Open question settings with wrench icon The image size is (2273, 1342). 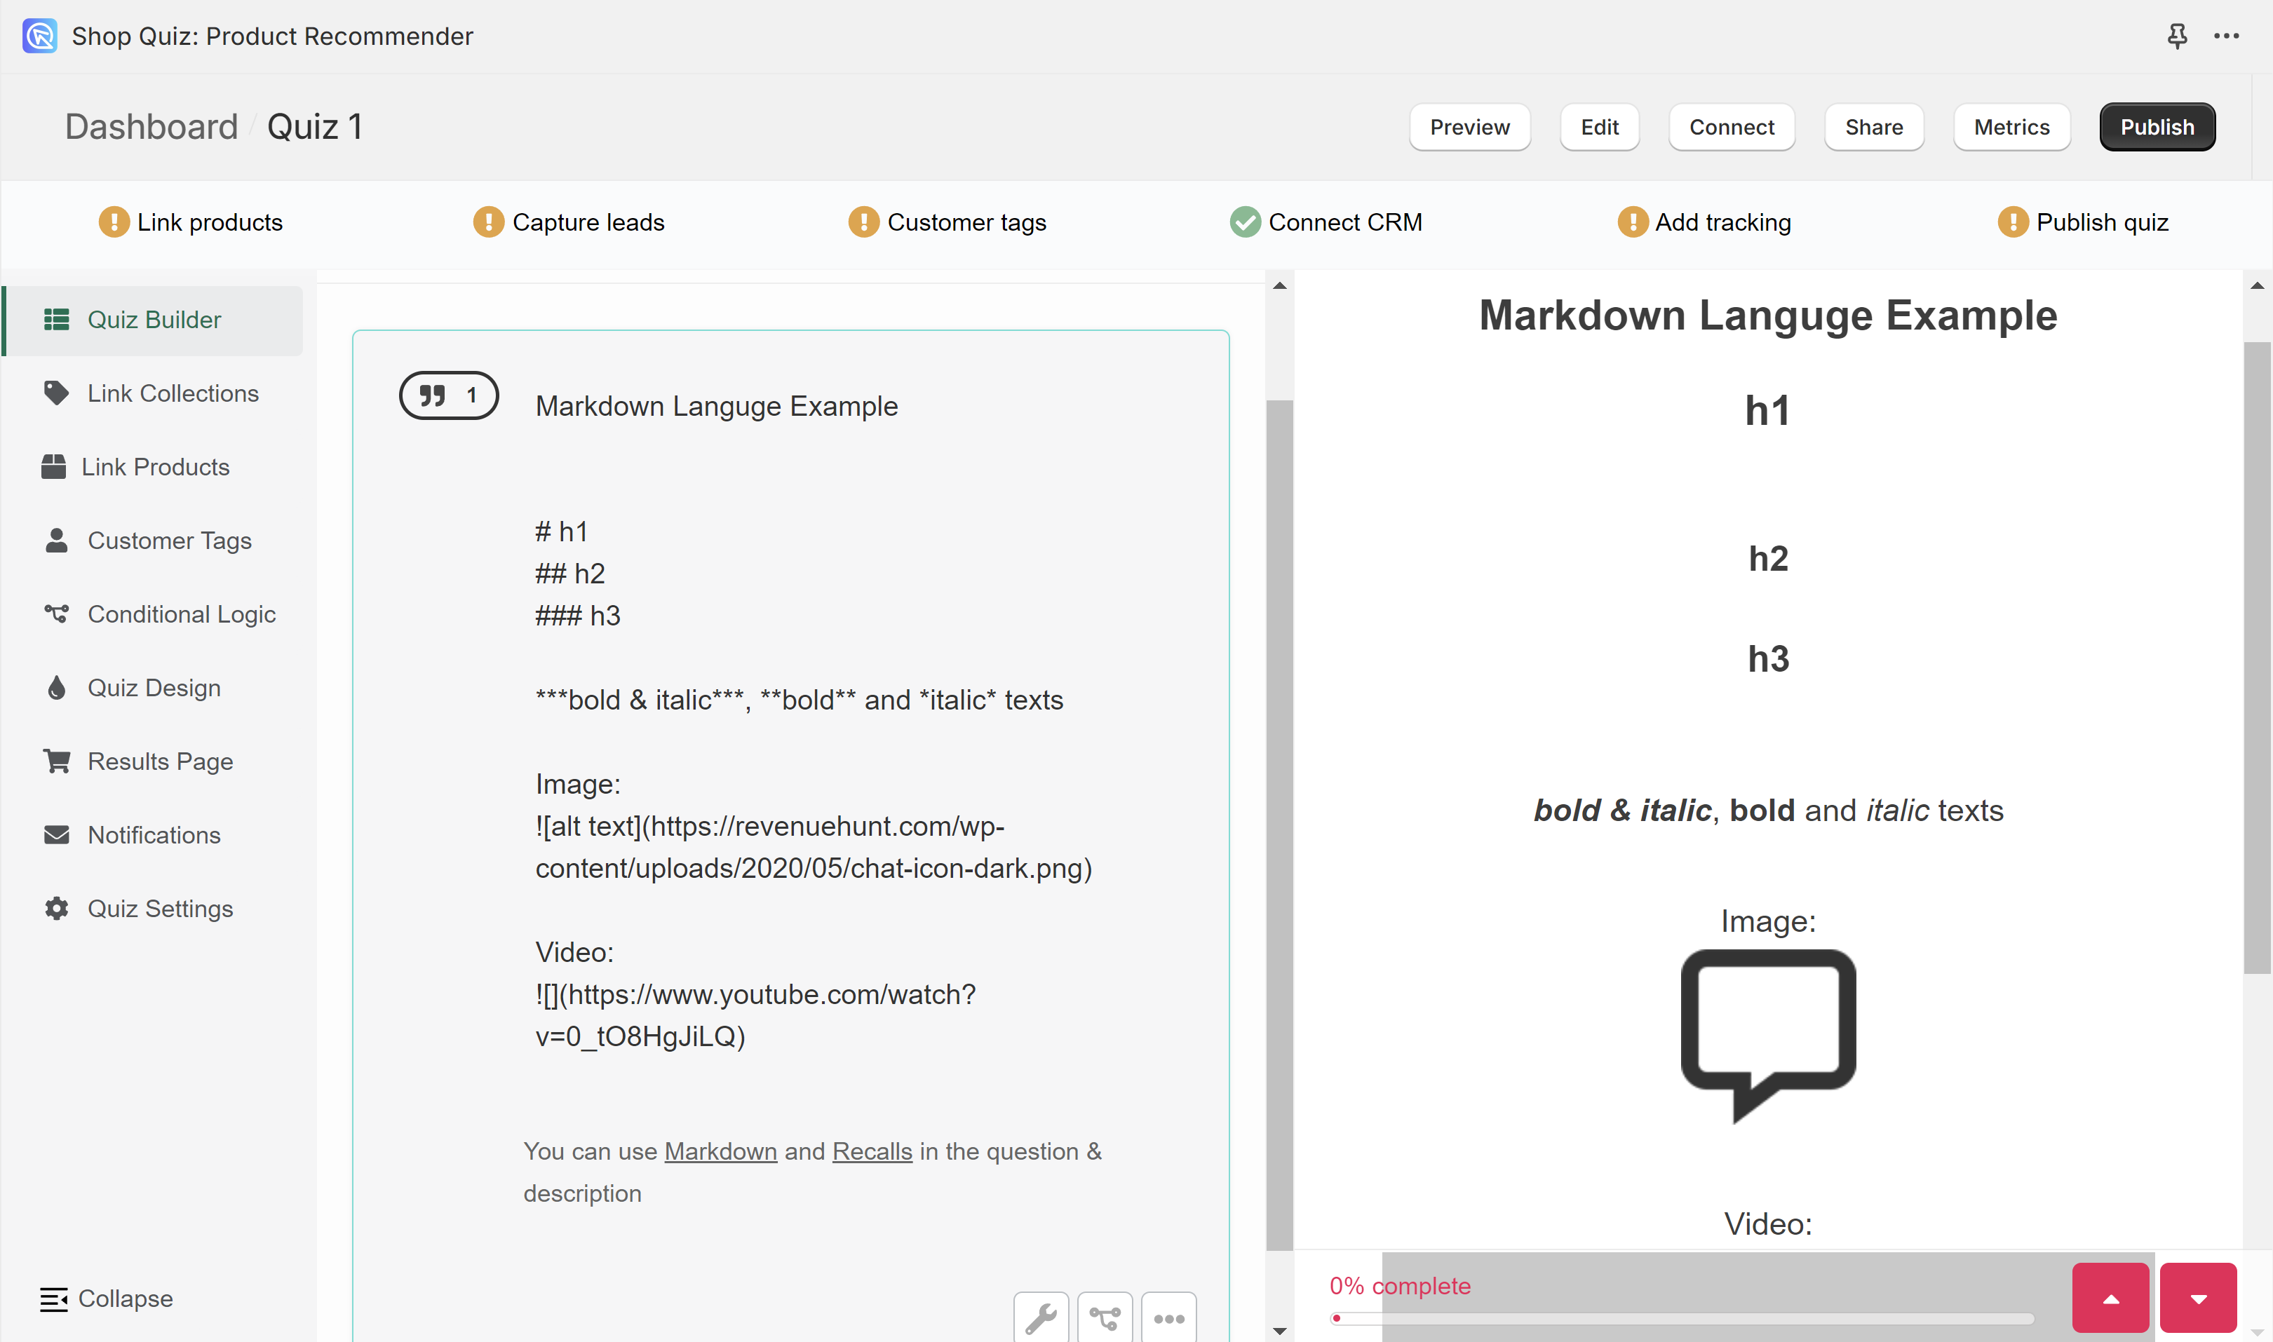click(x=1041, y=1317)
